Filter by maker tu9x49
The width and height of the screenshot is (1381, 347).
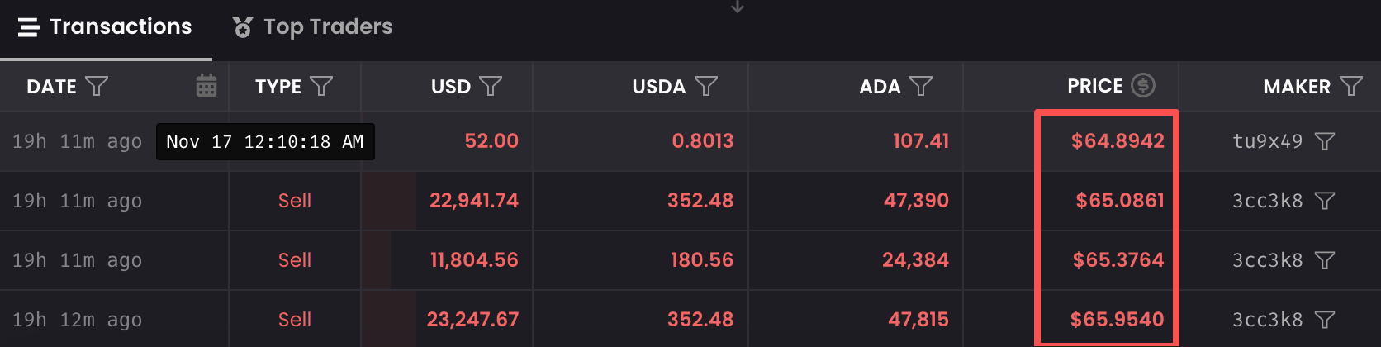pos(1325,141)
